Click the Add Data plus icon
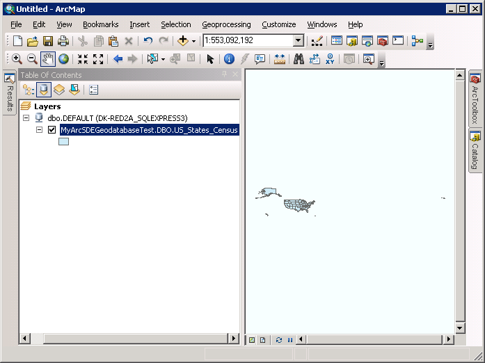Viewport: 485px width, 363px height. tap(183, 41)
